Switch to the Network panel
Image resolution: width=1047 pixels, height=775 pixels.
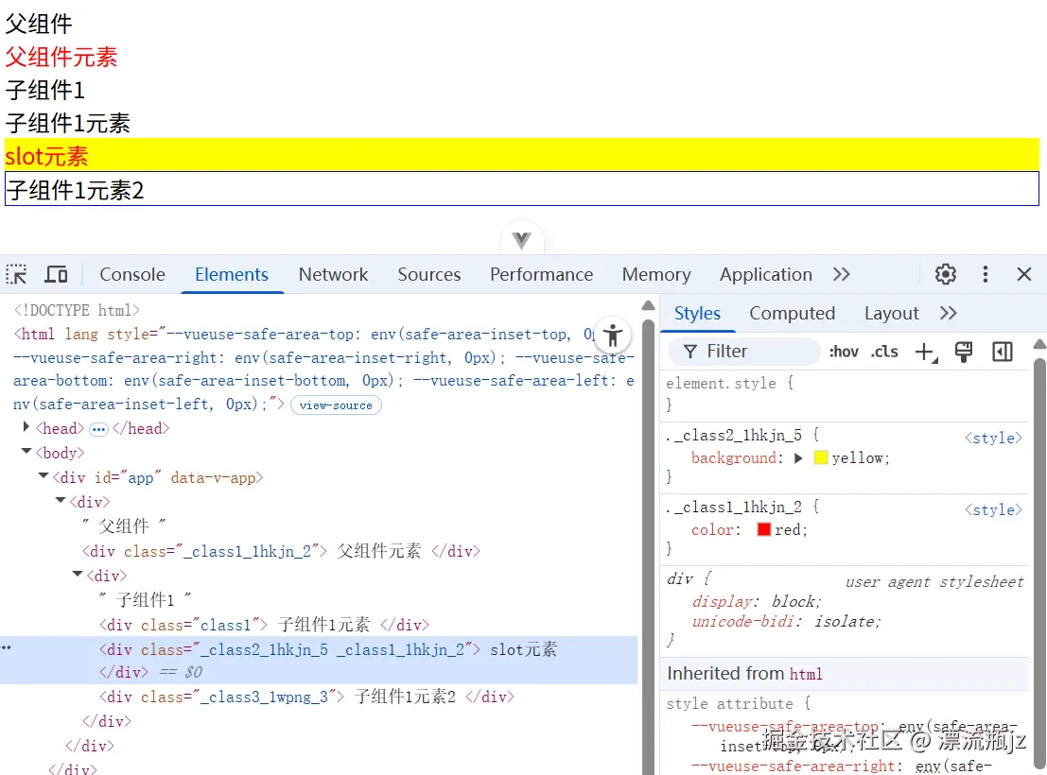tap(333, 274)
